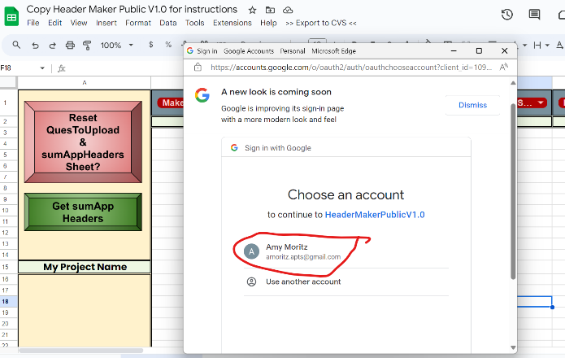Viewport: 565px width, 358px height.
Task: Click the Sign in with Google header text
Action: [278, 148]
